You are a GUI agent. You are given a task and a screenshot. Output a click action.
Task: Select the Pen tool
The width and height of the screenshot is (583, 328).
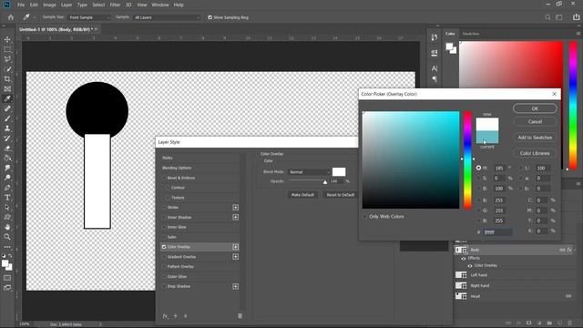(x=7, y=188)
